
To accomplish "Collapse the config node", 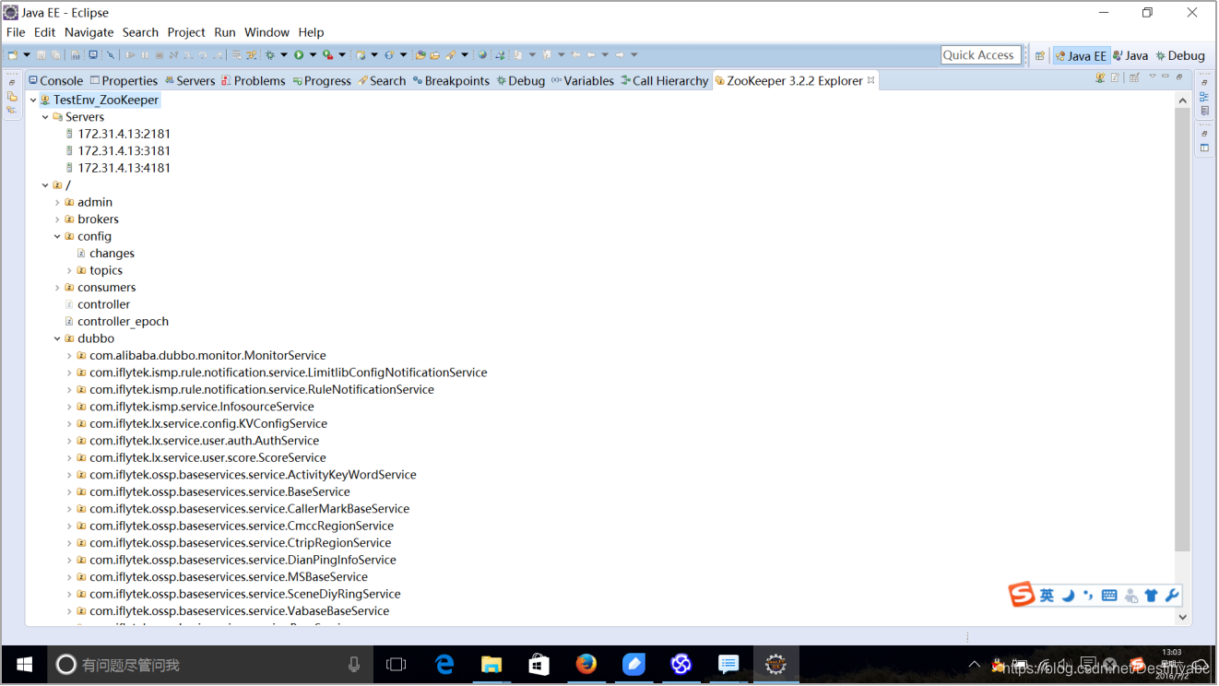I will [57, 236].
